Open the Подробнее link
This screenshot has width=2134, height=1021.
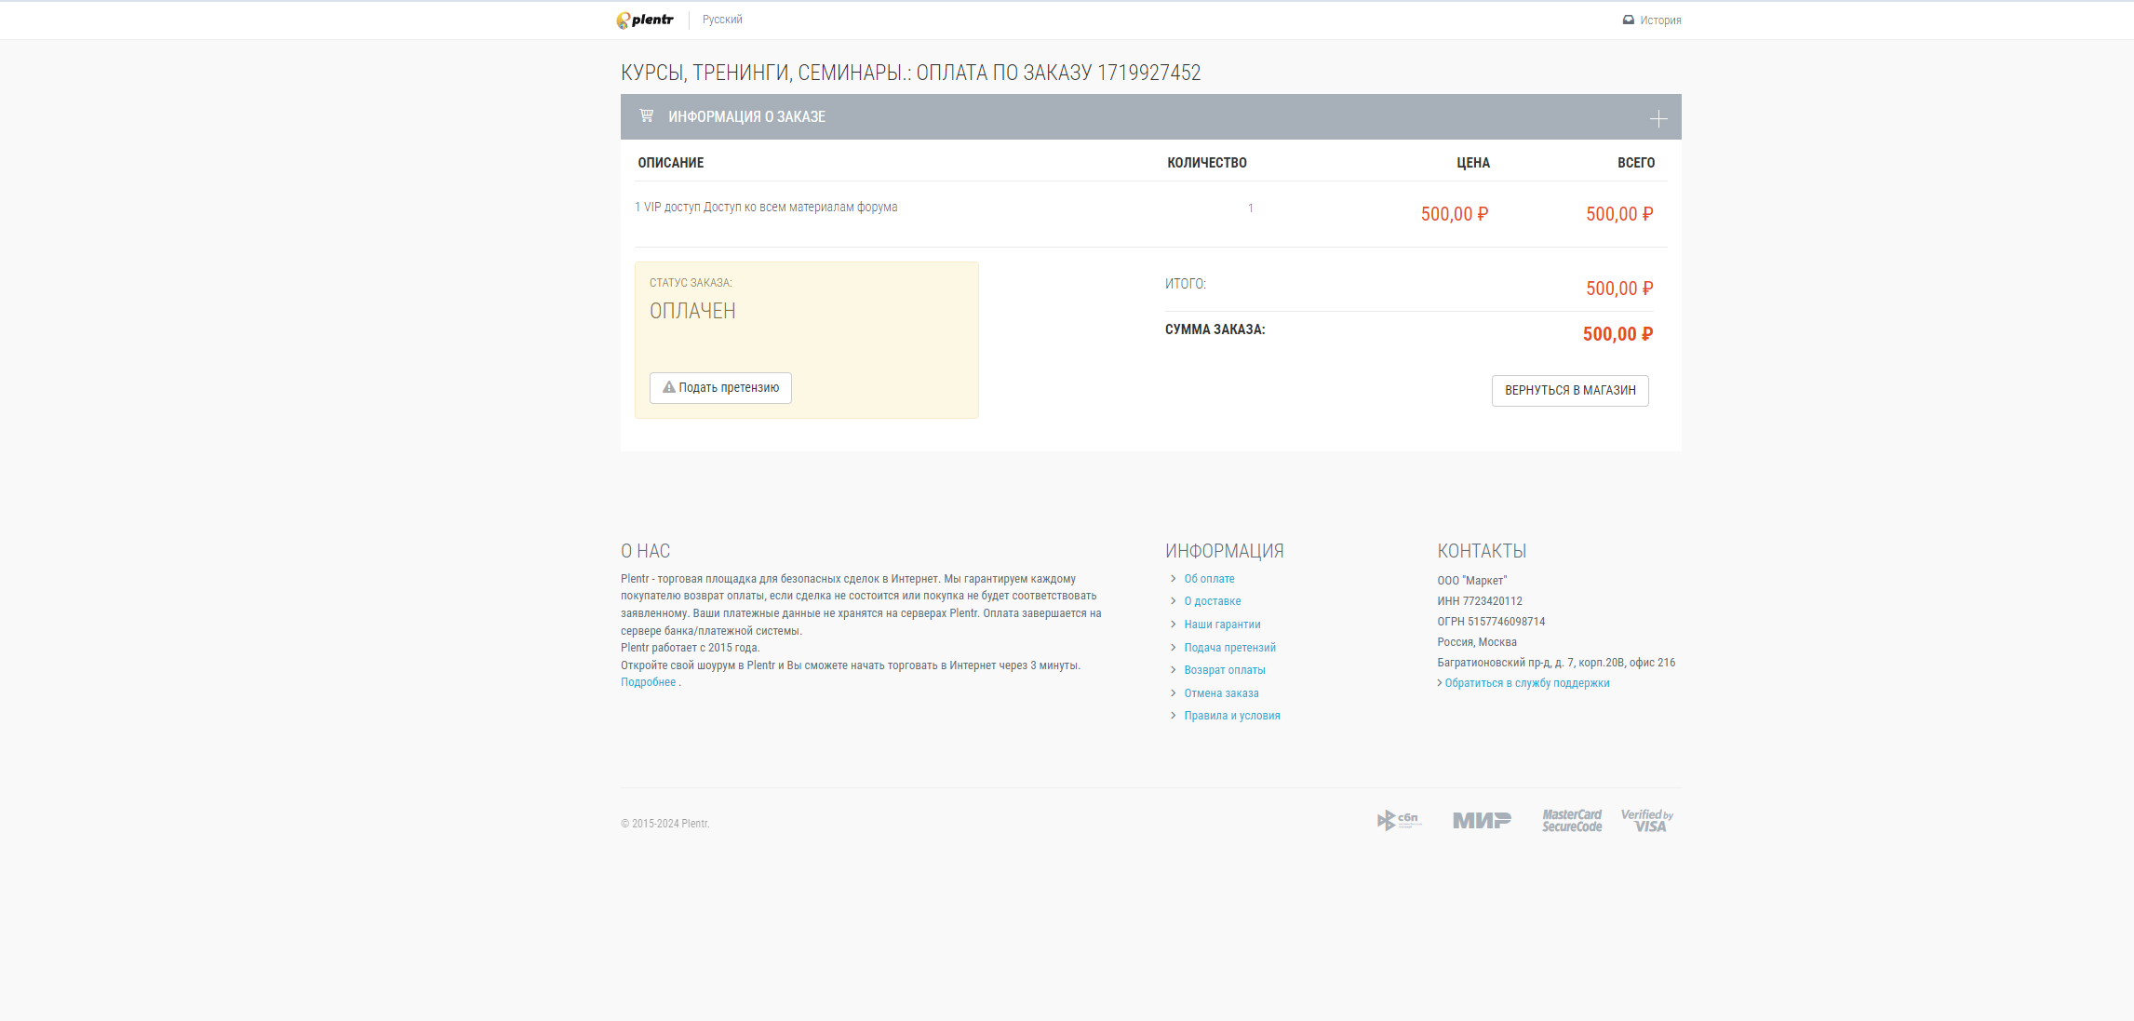[649, 682]
